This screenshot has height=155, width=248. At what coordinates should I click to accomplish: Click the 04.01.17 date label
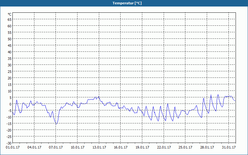pyautogui.click(x=34, y=148)
